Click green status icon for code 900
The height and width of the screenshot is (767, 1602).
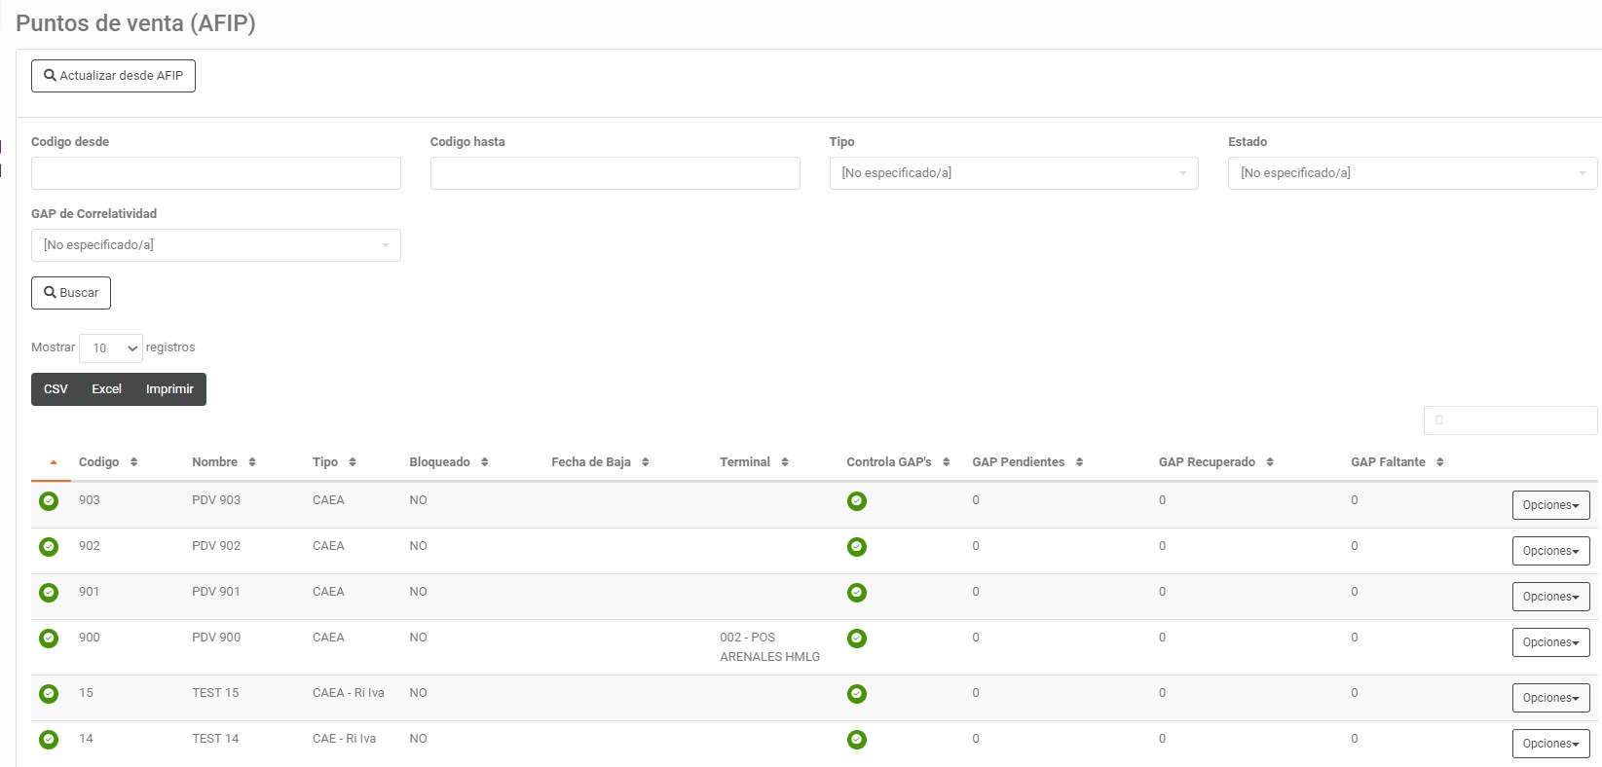(x=49, y=639)
